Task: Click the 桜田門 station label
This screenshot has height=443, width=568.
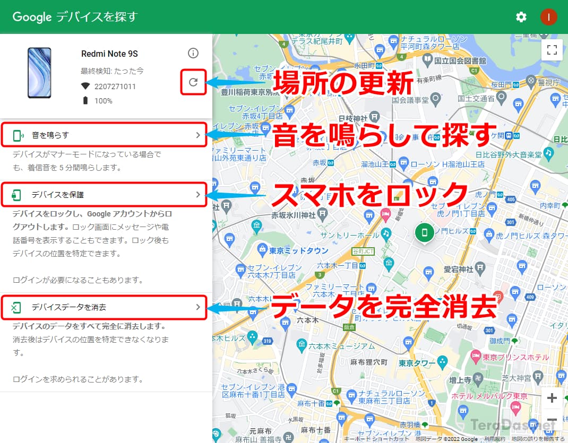Action: 501,85
